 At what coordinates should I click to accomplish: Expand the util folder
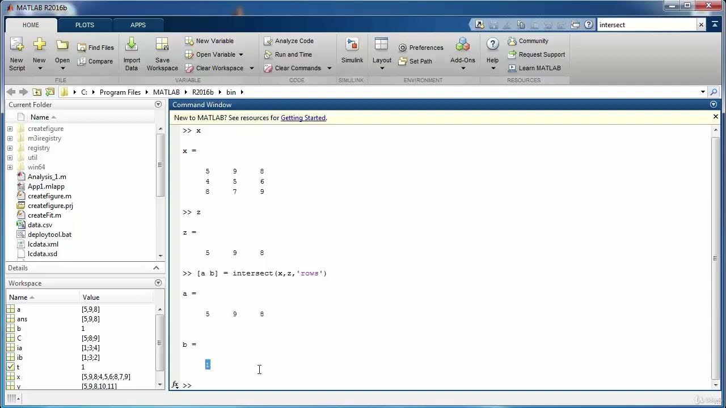click(10, 158)
